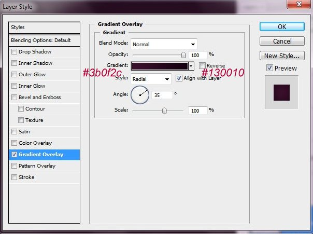
Task: Enable the Drop Shadow effect checkbox
Action: coord(14,52)
